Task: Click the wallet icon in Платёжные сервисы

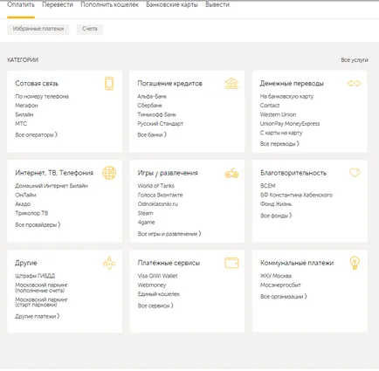Action: 231,263
